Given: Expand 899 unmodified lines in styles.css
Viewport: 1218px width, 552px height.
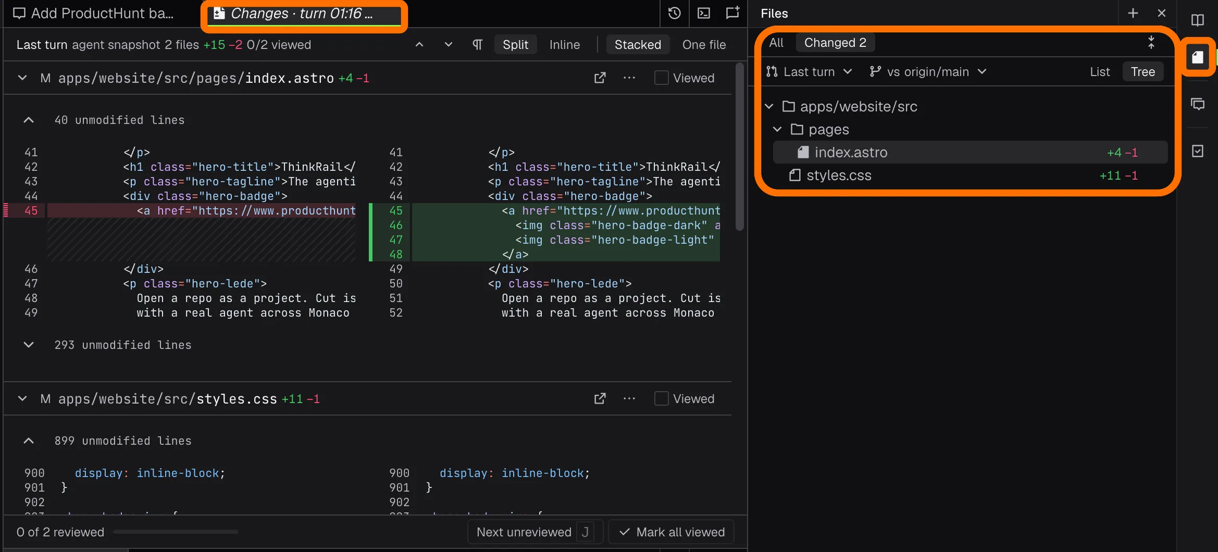Looking at the screenshot, I should tap(29, 441).
